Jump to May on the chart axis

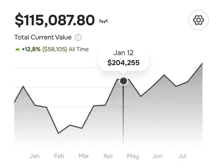(x=133, y=156)
